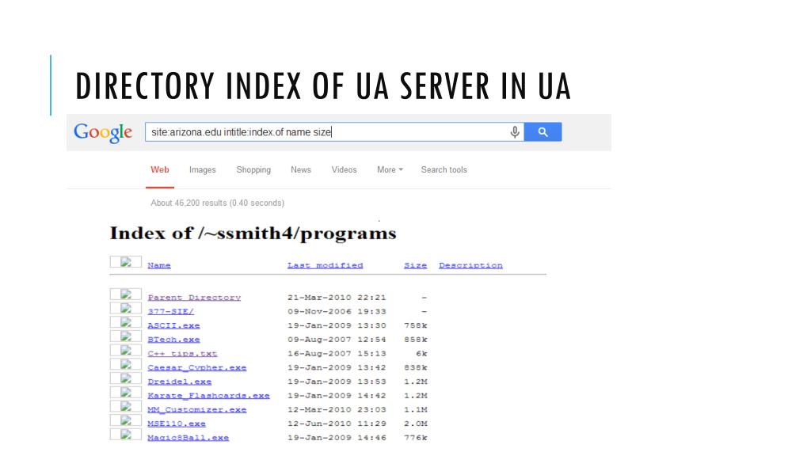Click the size value '858k'

pyautogui.click(x=415, y=339)
